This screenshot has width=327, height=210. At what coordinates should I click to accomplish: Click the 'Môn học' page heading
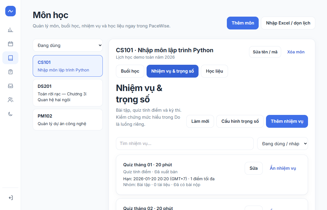click(x=51, y=15)
